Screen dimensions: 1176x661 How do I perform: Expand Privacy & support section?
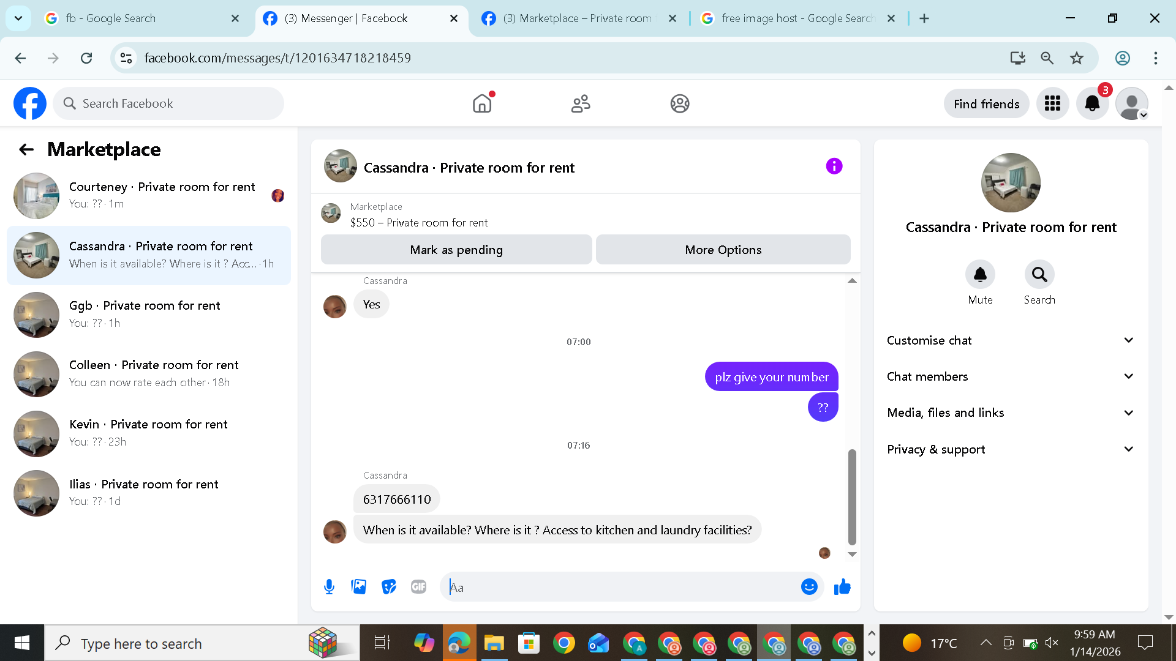[x=1011, y=449]
